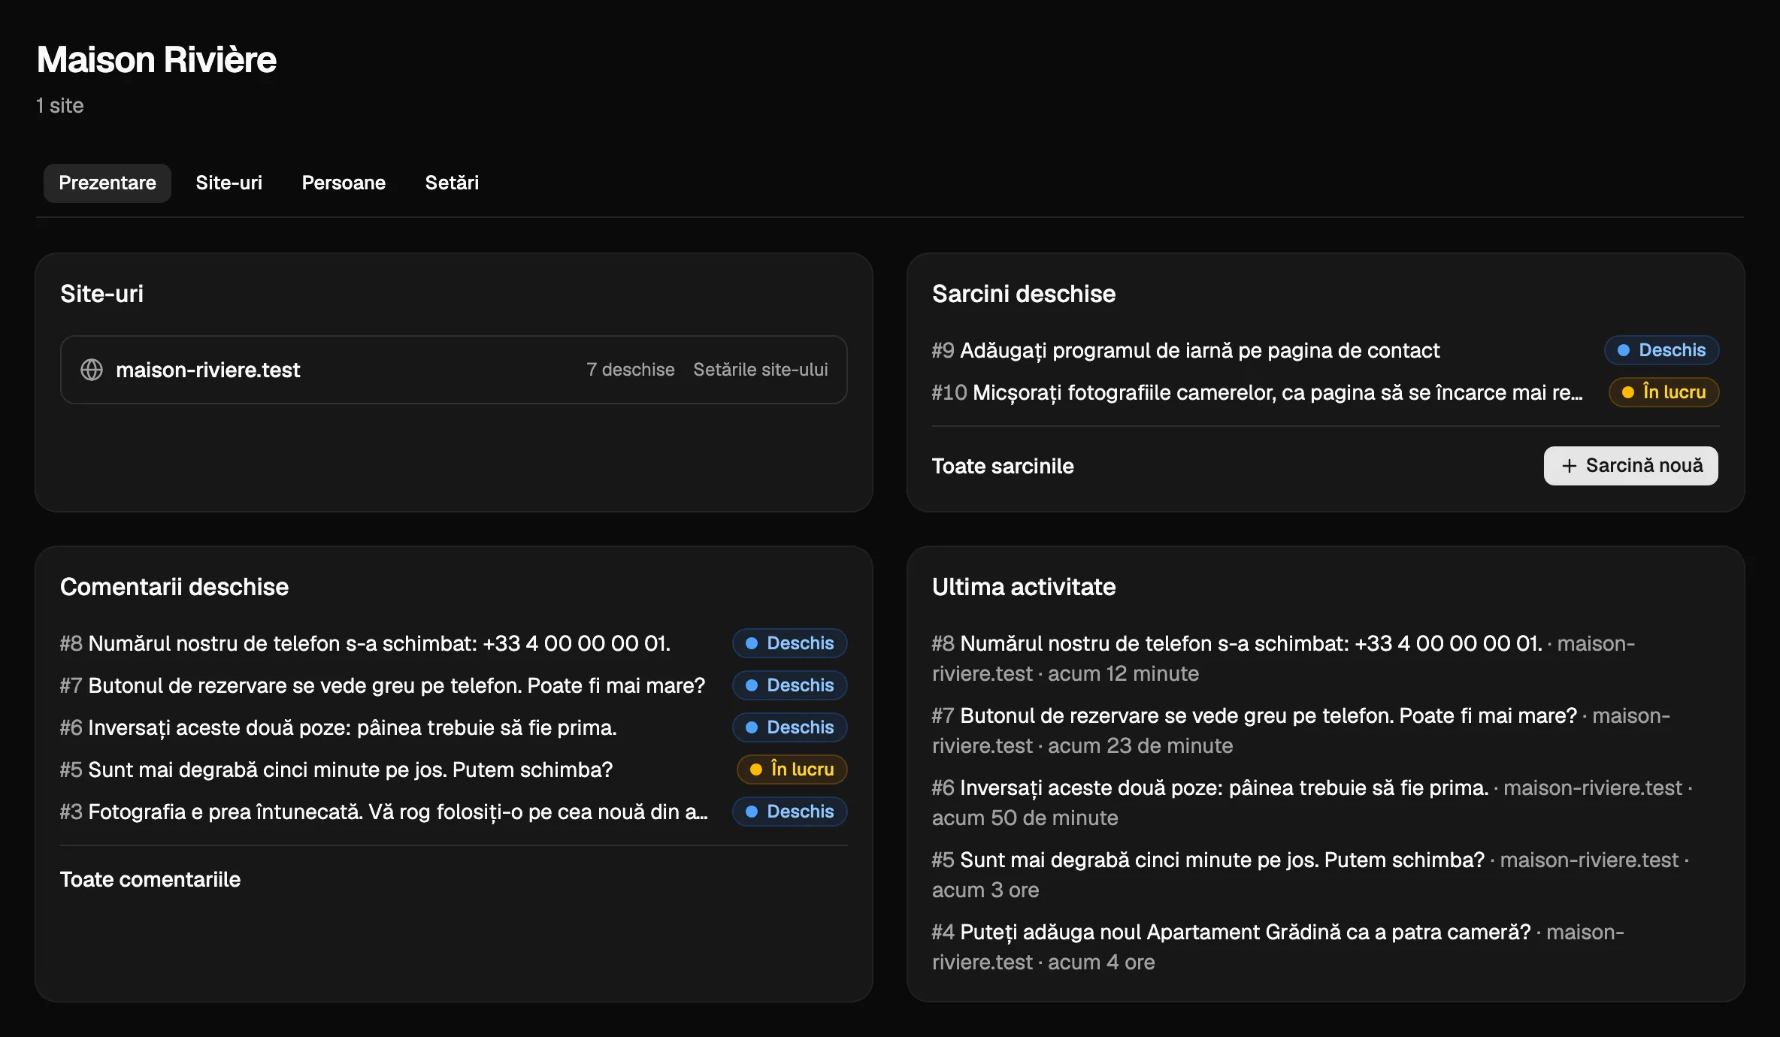1780x1037 pixels.
Task: Go to the Setări tab
Action: coord(452,183)
